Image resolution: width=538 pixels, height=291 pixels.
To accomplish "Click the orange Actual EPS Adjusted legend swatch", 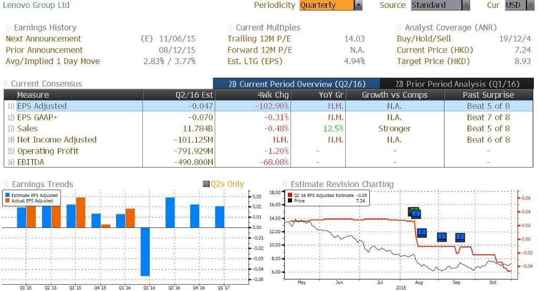I will (x=7, y=201).
